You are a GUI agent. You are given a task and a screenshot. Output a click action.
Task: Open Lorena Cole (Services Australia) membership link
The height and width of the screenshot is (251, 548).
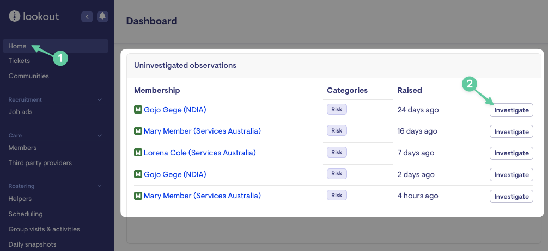pos(199,153)
